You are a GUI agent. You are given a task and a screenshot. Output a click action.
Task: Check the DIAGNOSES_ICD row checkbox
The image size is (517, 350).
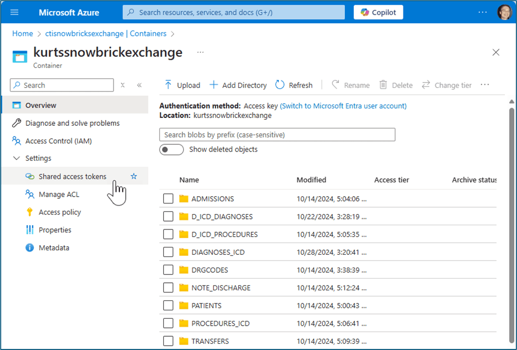pyautogui.click(x=168, y=252)
